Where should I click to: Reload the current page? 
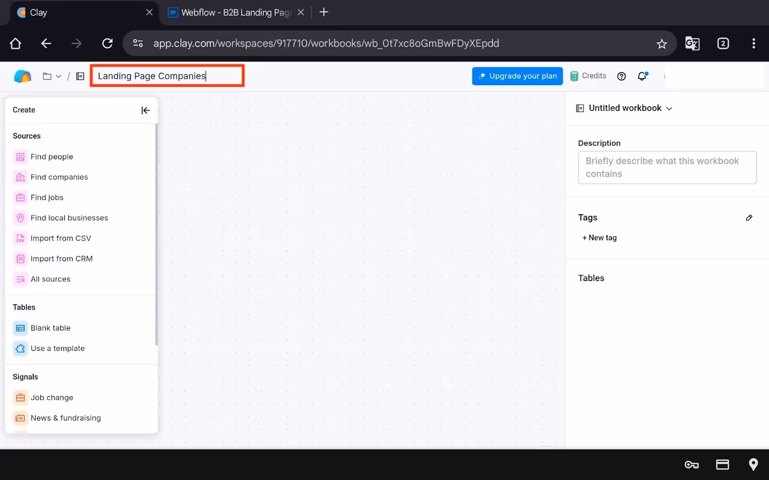coord(108,44)
